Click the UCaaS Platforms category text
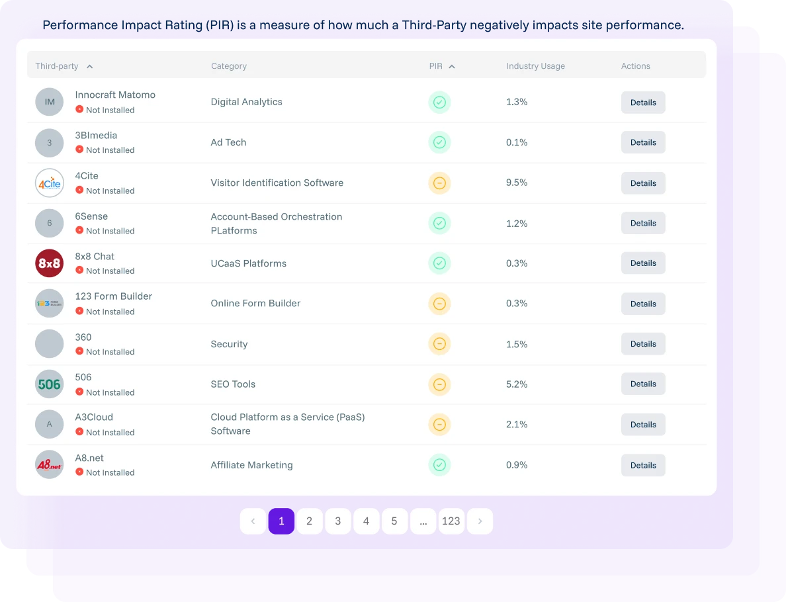Image resolution: width=786 pixels, height=602 pixels. point(248,263)
